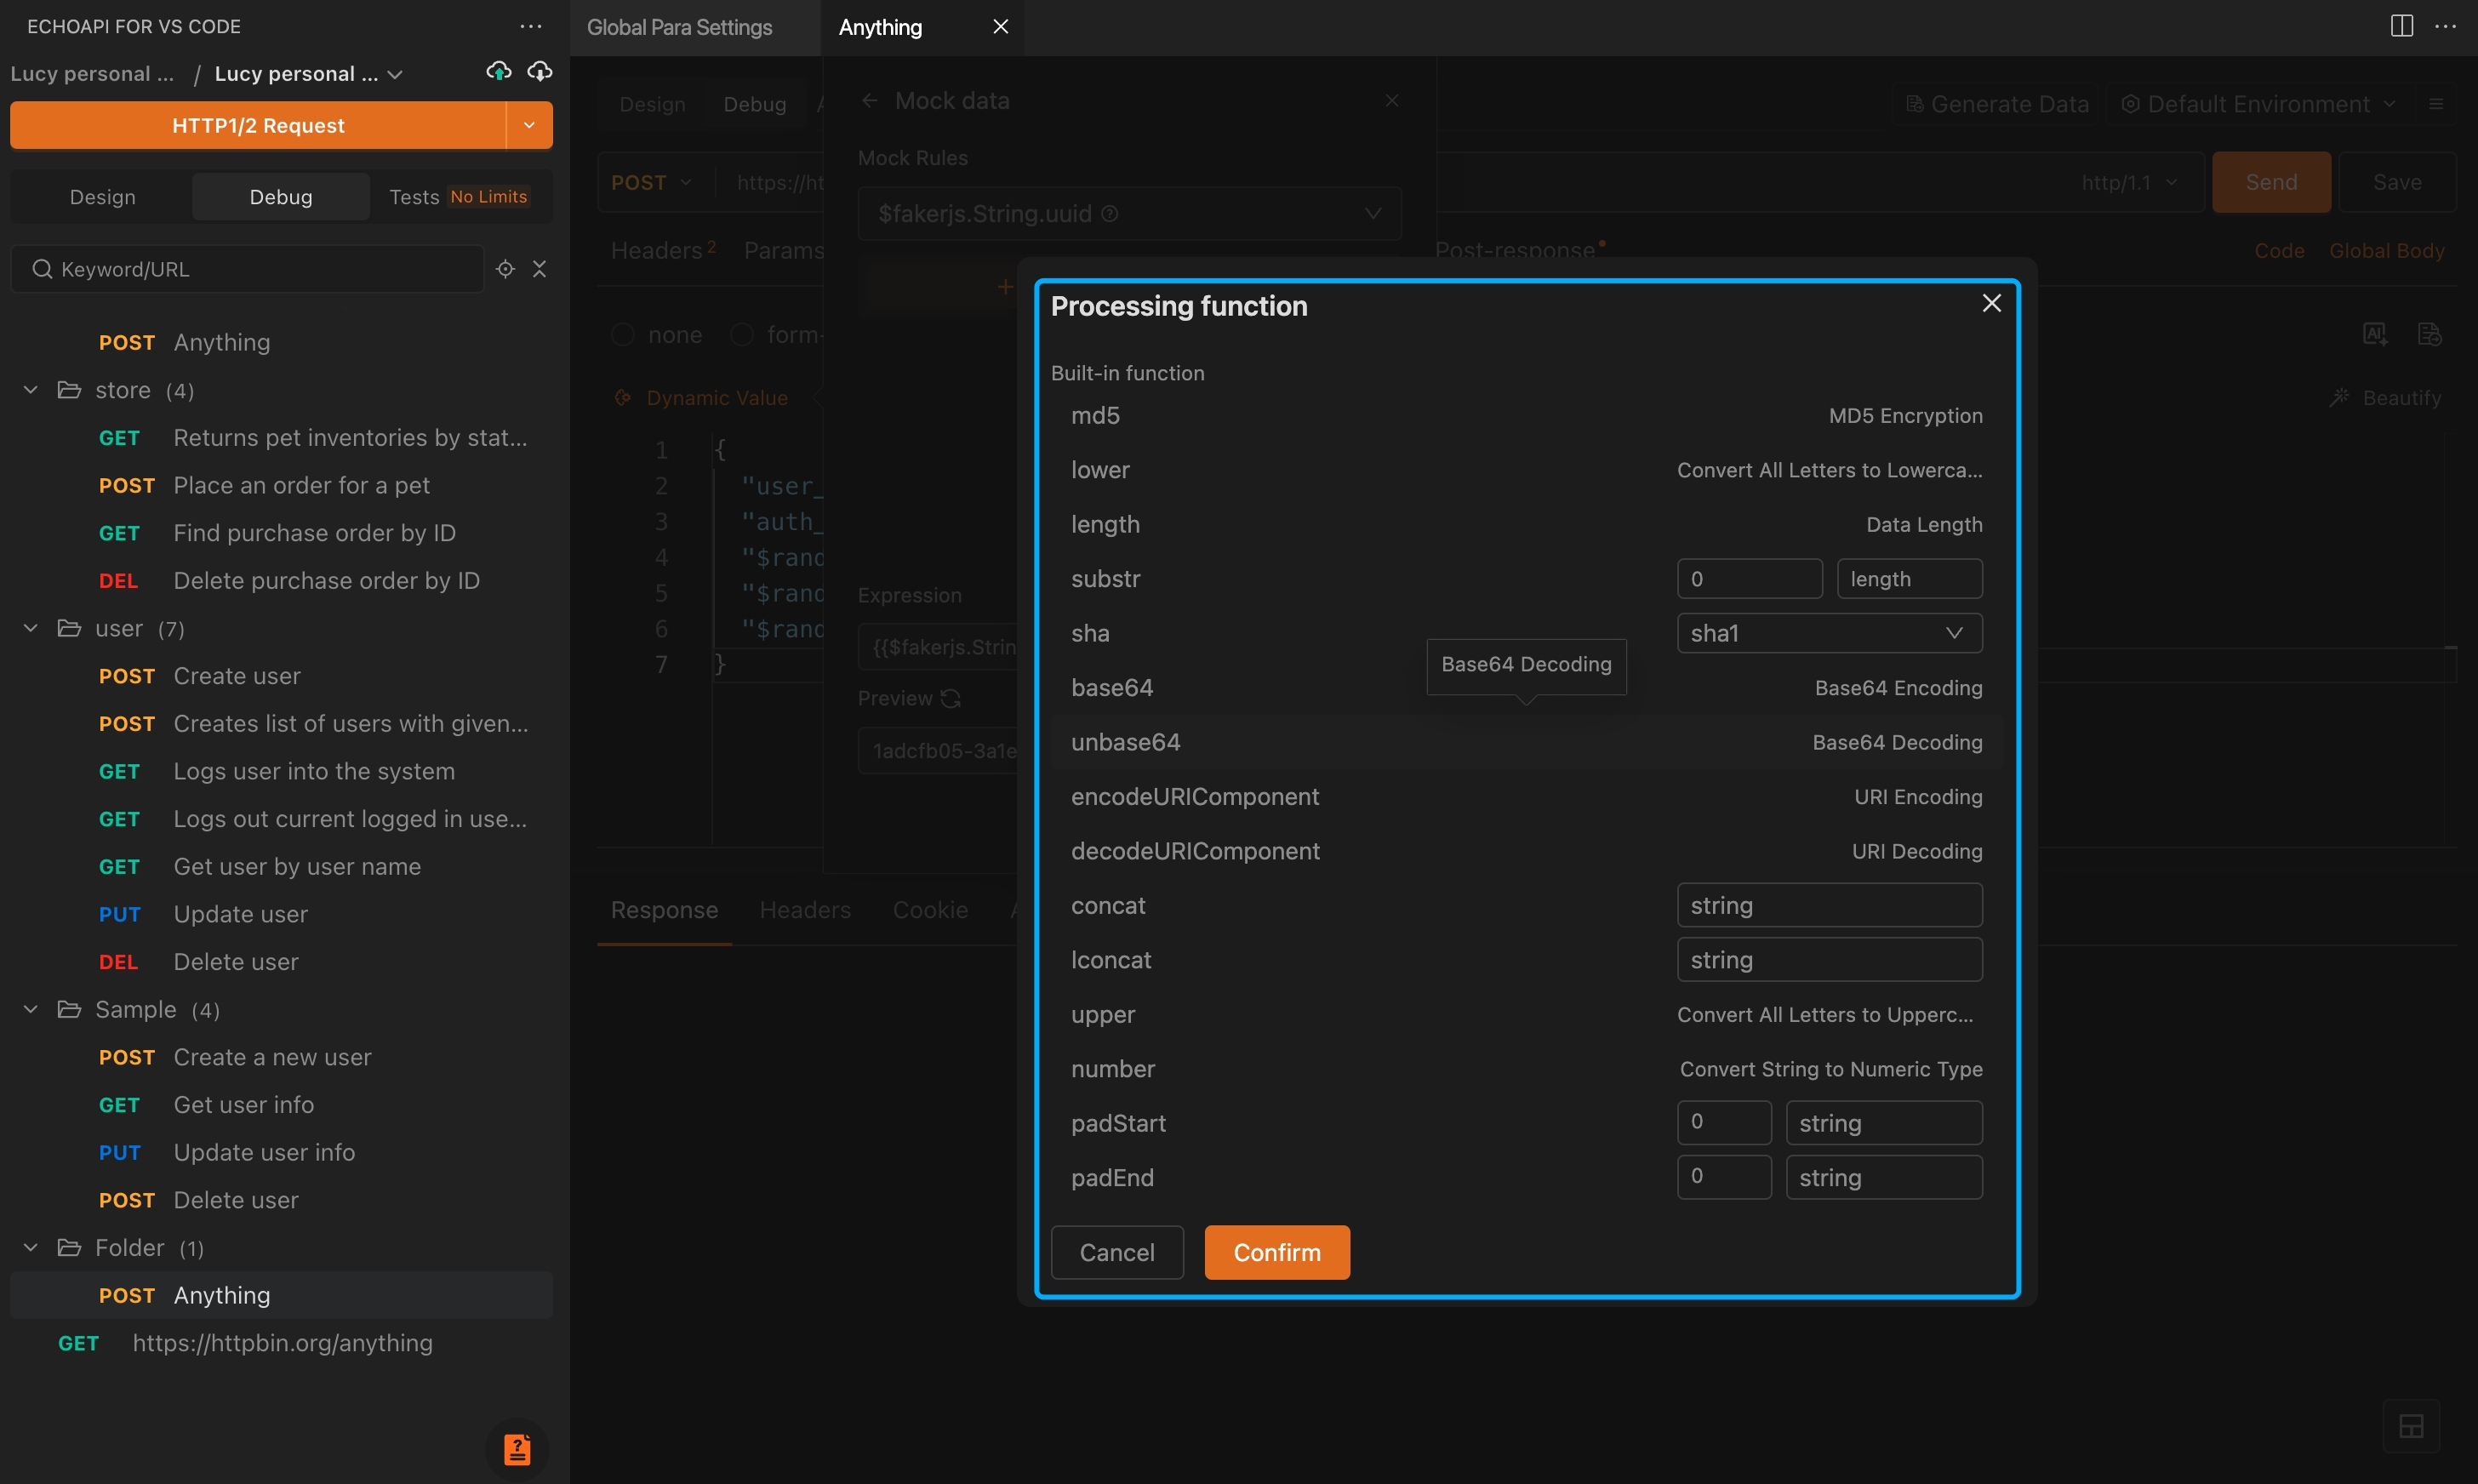Viewport: 2478px width, 1484px height.
Task: Click the Cancel button
Action: tap(1117, 1253)
